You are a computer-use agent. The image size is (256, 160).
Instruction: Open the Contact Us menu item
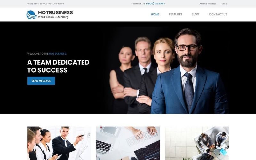tap(218, 14)
